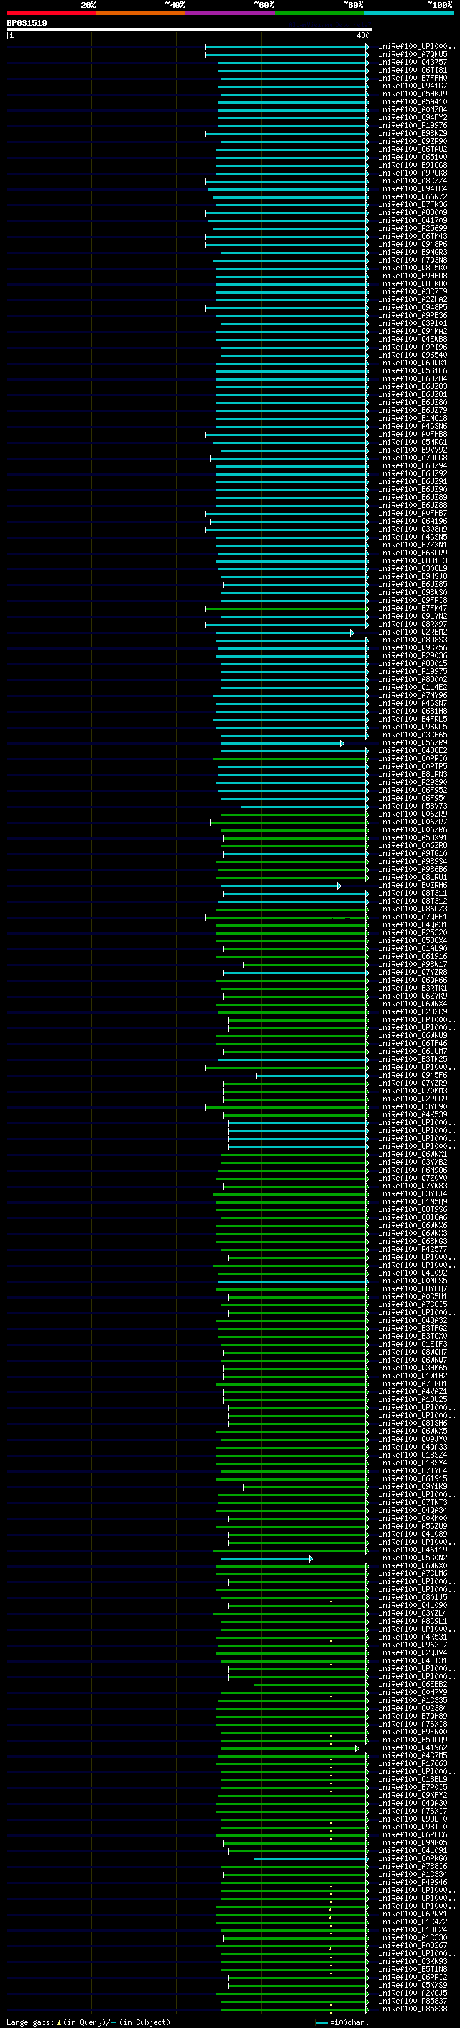Select the UniRef100_Q41962 label
The width and height of the screenshot is (460, 2028).
point(412,1747)
